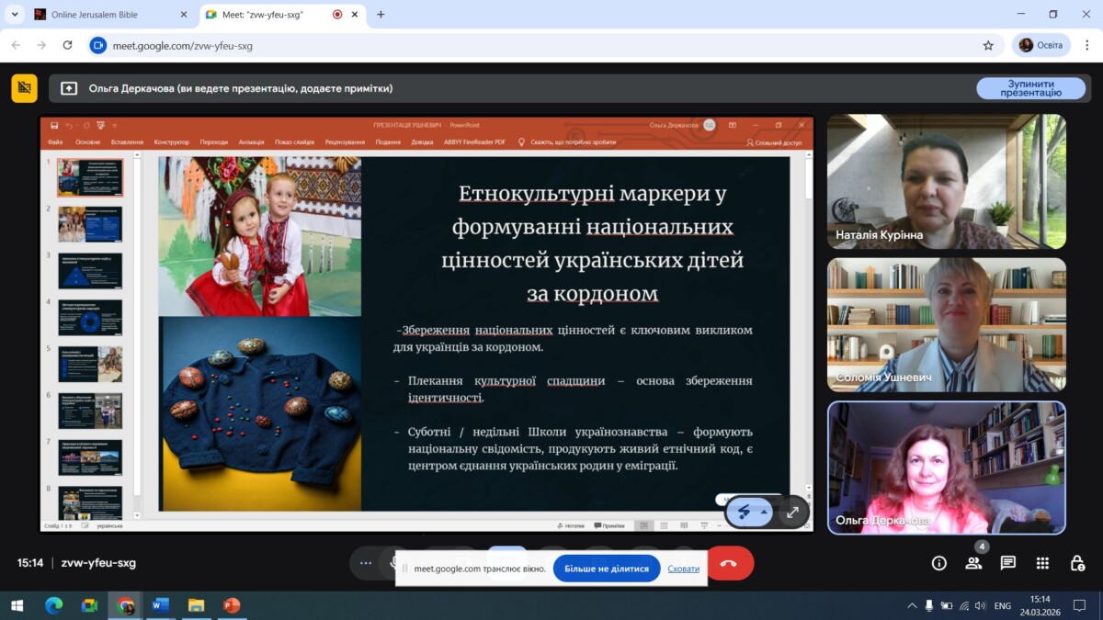Select Соломія Ушневич's video tile
1103x620 pixels.
click(946, 325)
